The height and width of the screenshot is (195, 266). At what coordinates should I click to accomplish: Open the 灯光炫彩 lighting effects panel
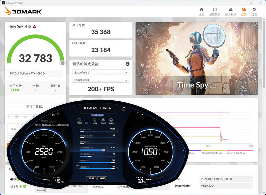click(103, 120)
